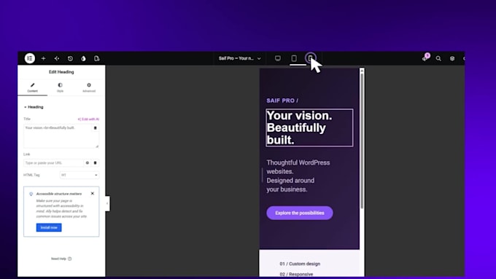Open dynamic tags icon for Link field
This screenshot has width=496, height=279.
[96, 162]
